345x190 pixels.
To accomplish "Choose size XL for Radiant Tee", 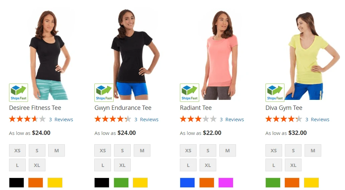I will [x=208, y=165].
